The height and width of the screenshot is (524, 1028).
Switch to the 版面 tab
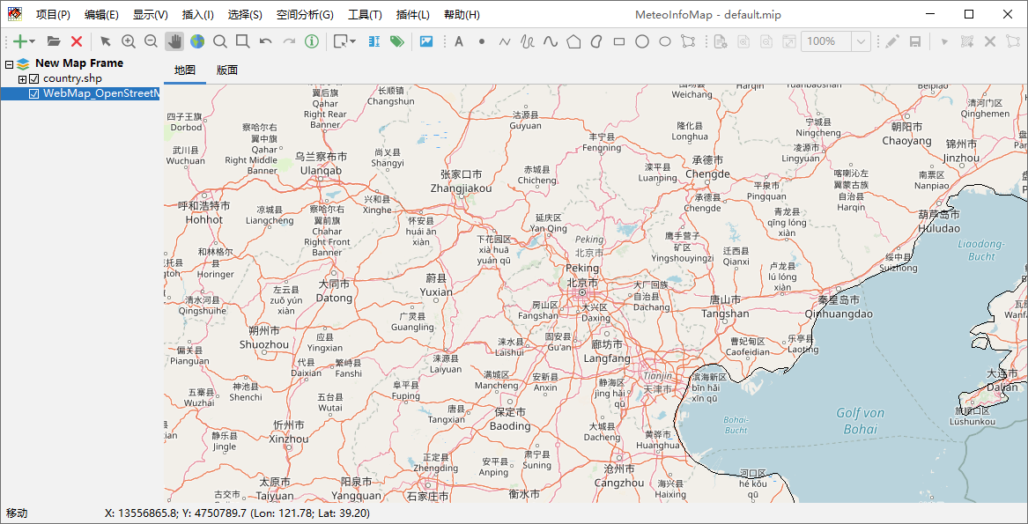tap(227, 70)
